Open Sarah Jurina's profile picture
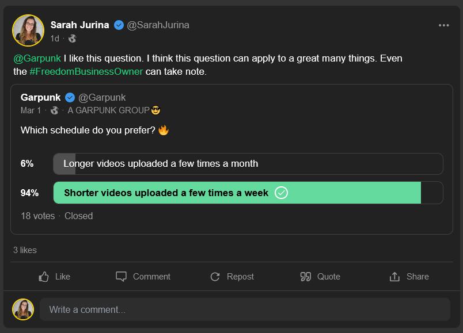The width and height of the screenshot is (463, 333). (x=28, y=30)
